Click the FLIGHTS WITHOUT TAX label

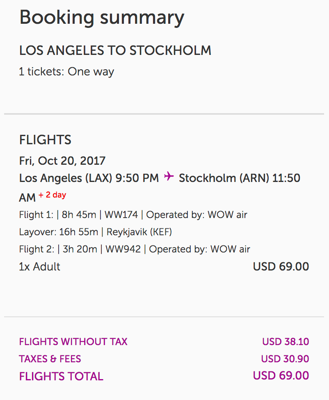73,342
